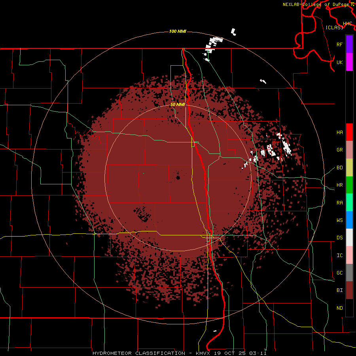Select the BD legend label
356x356 pixels.
point(339,168)
